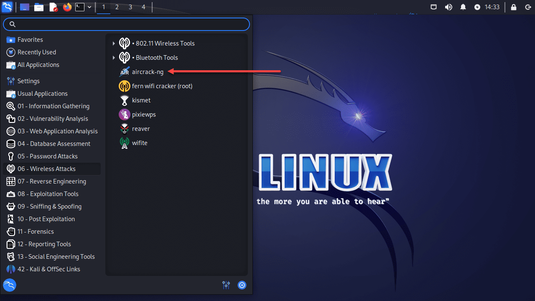Open 09 - Sniffing & Spoofing category

click(52, 207)
